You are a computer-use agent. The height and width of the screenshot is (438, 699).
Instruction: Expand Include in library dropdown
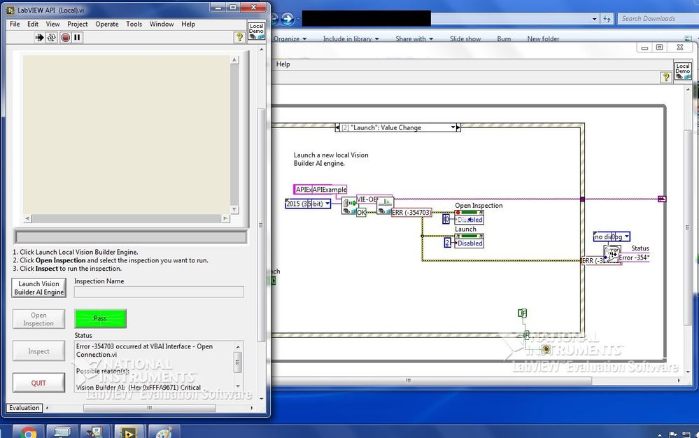[x=351, y=38]
